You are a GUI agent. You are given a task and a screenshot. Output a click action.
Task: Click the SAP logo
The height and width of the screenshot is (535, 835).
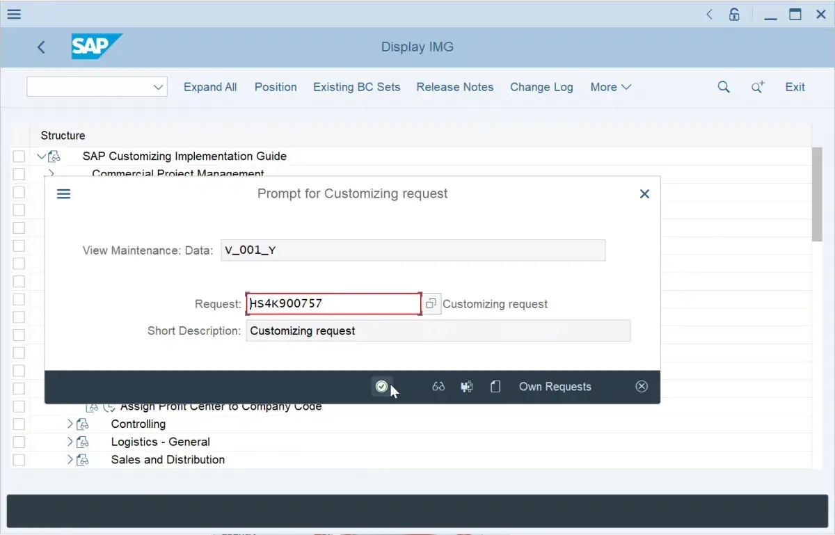point(97,47)
